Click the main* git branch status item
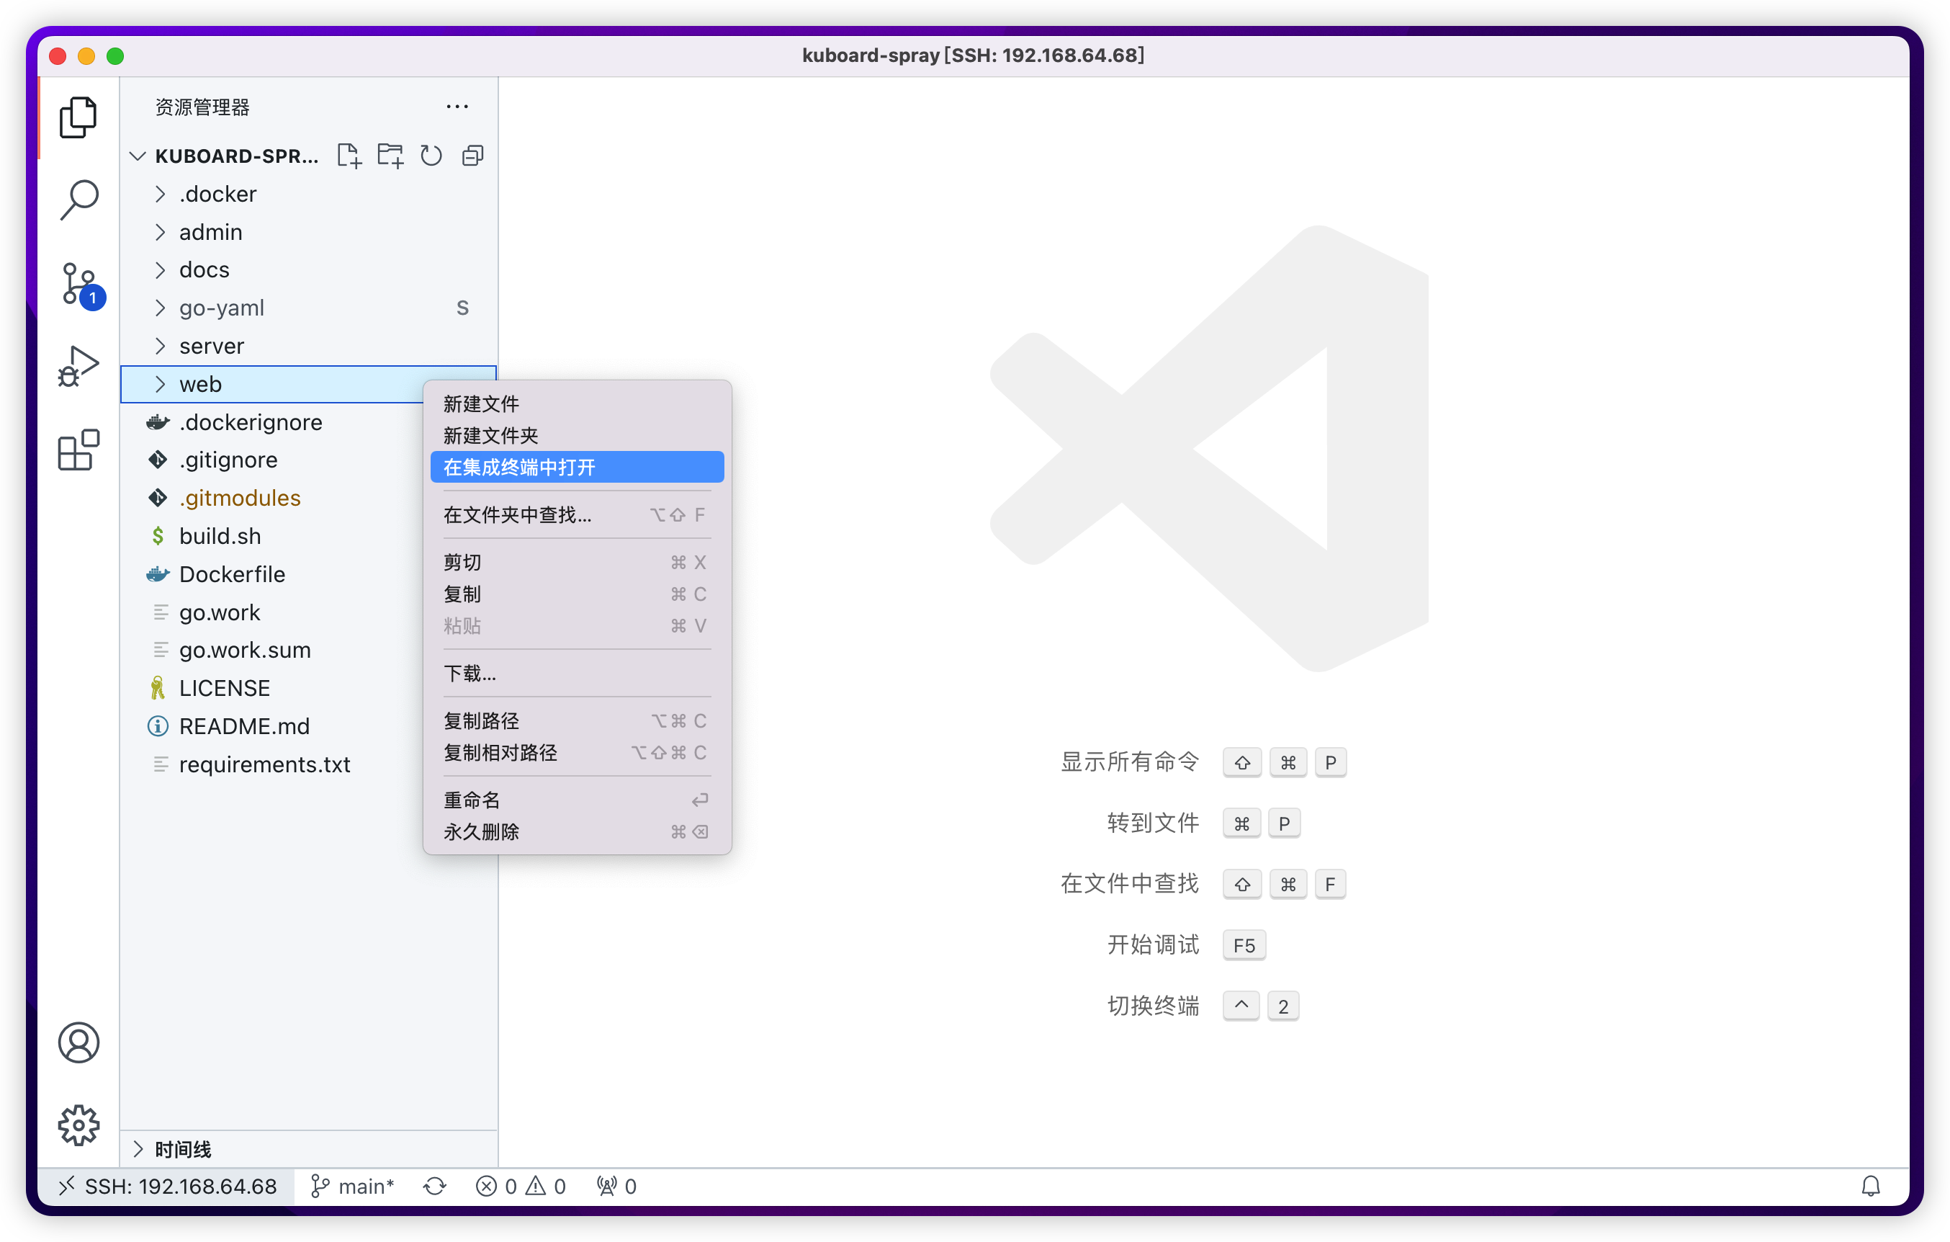 point(352,1186)
